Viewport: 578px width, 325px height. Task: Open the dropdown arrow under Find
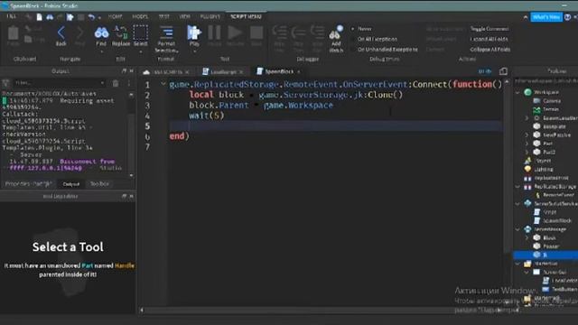tap(101, 51)
